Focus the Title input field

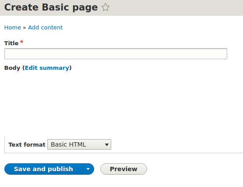(x=116, y=54)
